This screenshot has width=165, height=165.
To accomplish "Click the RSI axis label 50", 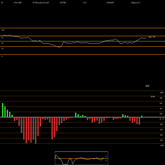I will click(x=2, y=43).
